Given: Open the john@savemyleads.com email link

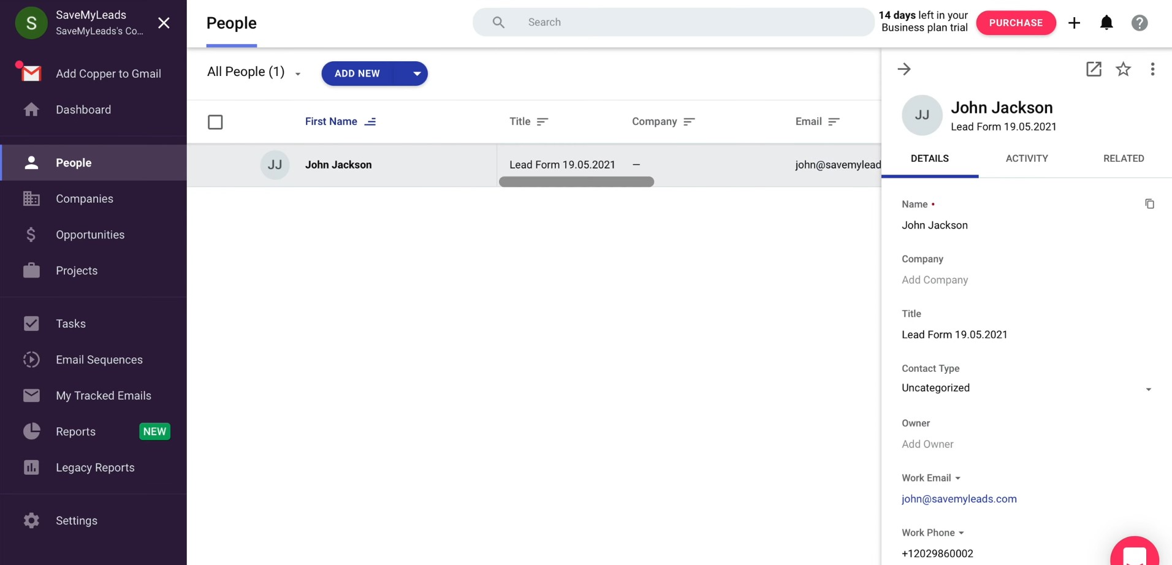Looking at the screenshot, I should point(959,499).
